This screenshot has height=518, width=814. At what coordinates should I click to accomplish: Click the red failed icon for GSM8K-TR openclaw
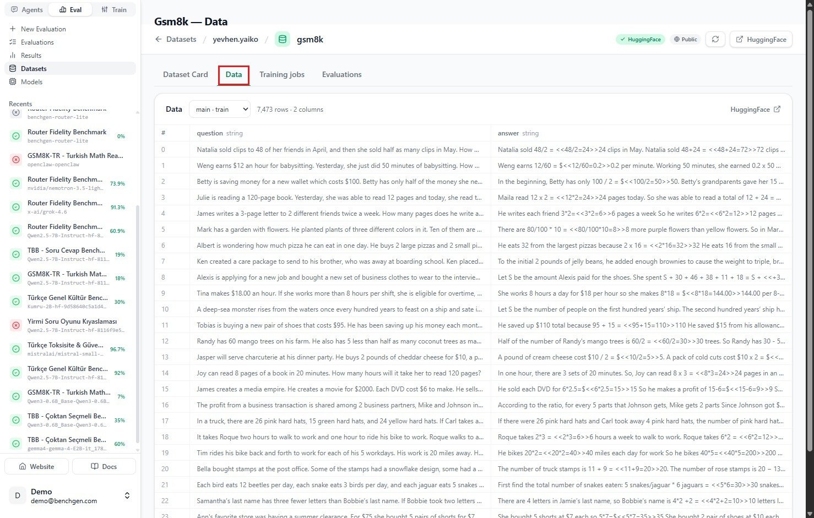[x=16, y=160]
